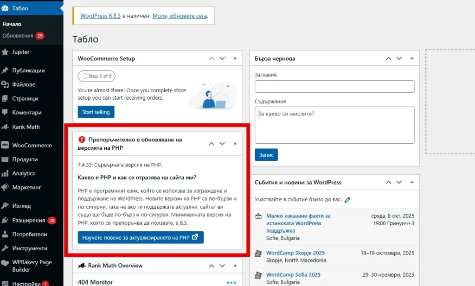
Task: Collapse the PHP update notice panel
Action: [235, 143]
